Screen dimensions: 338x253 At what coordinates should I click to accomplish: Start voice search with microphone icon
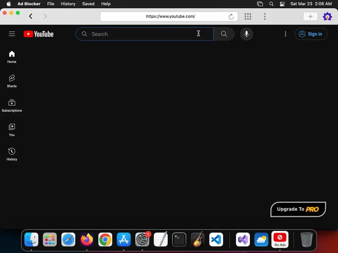pyautogui.click(x=246, y=34)
